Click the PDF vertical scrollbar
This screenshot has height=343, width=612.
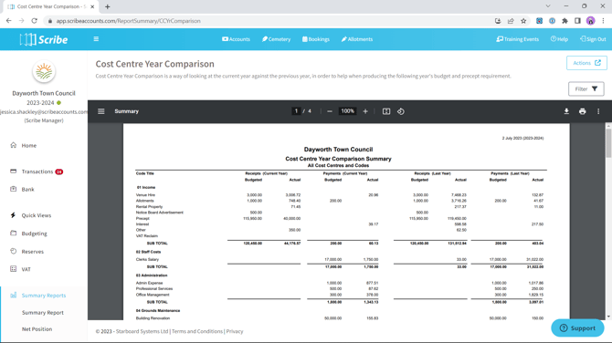click(x=608, y=221)
